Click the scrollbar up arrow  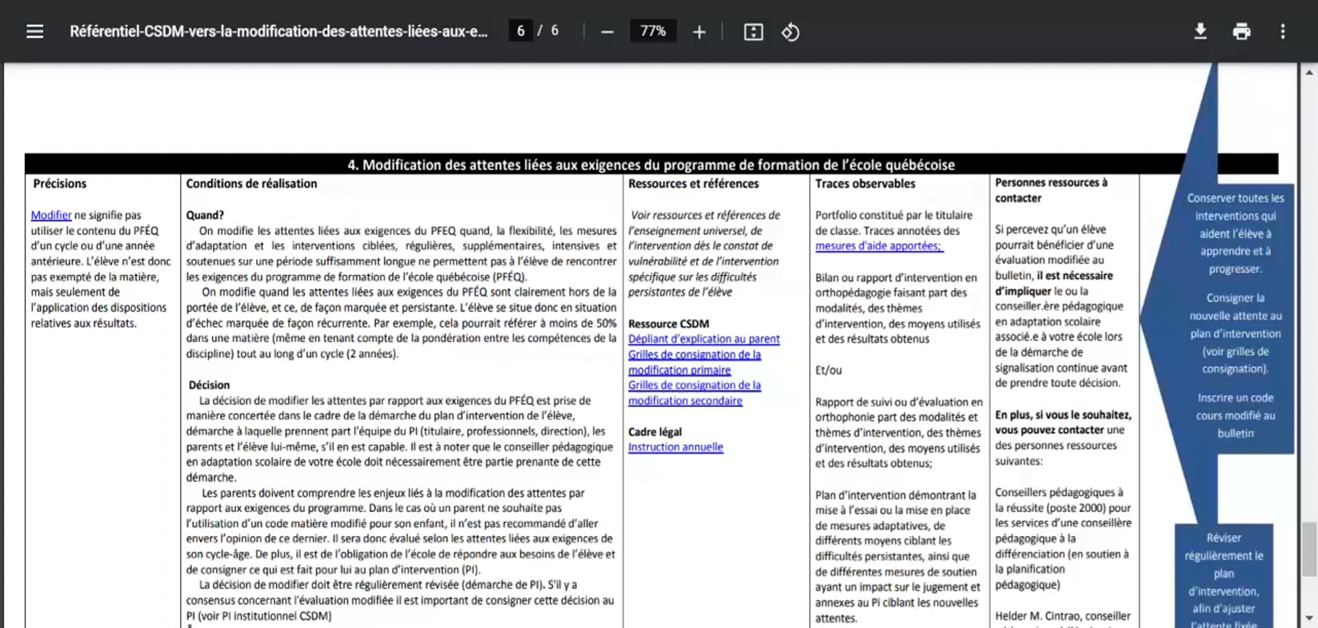tap(1310, 72)
